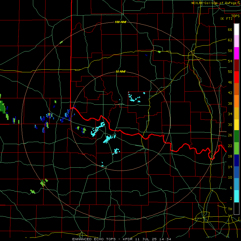Click the "NEXLAB-College of DuPage" credit text
The height and width of the screenshot is (241, 241).
[214, 3]
